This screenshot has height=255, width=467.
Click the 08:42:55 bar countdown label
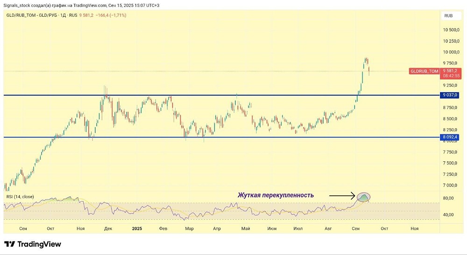pos(451,76)
